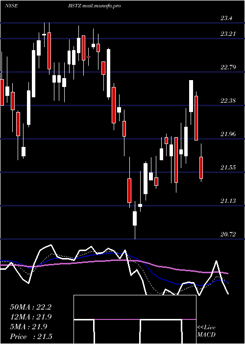Click the Price : 21.5 readout
Image resolution: width=245 pixels, height=344 pixels.
(x=31, y=337)
